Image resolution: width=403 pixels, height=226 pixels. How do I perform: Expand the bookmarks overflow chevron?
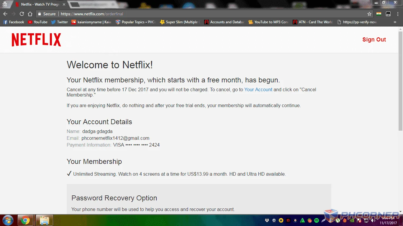click(x=395, y=22)
